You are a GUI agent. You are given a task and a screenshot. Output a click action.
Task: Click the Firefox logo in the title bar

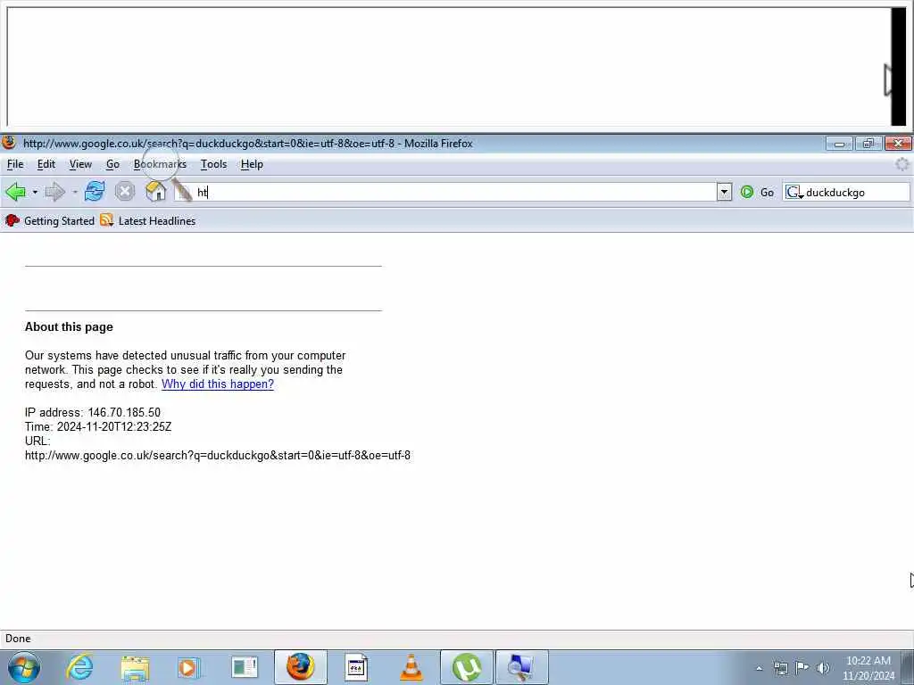[9, 143]
